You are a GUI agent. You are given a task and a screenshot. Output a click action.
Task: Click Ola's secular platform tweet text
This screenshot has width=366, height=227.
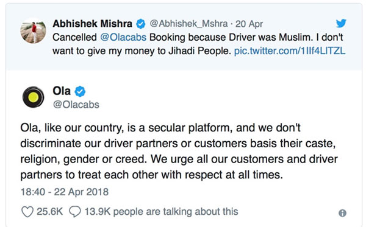(179, 152)
